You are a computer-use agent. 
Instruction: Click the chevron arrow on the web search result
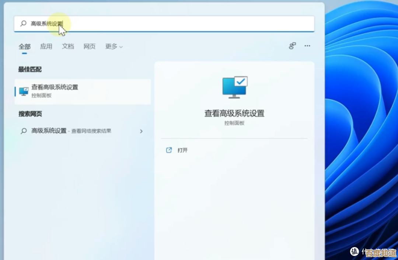point(141,131)
